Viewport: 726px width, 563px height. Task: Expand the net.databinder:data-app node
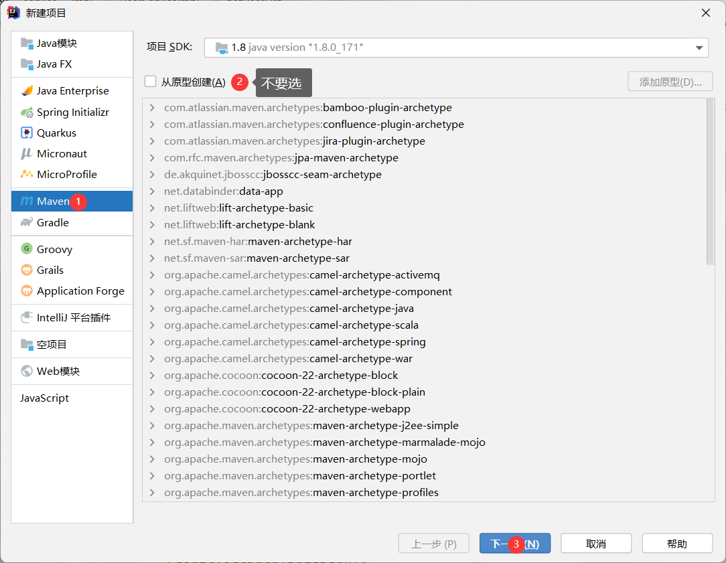pos(152,191)
